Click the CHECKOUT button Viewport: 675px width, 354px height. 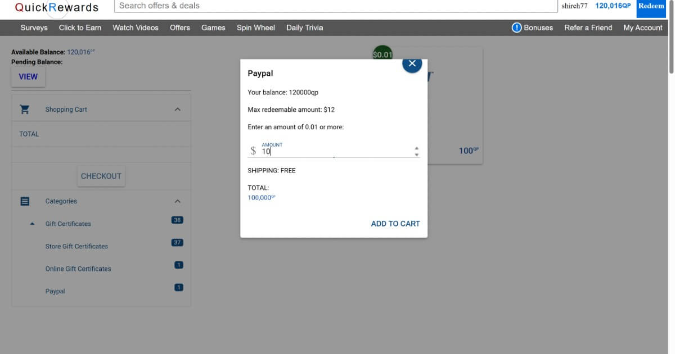tap(101, 175)
